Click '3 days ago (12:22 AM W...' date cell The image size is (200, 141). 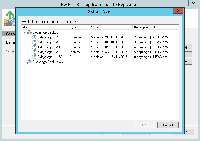tap(152, 42)
